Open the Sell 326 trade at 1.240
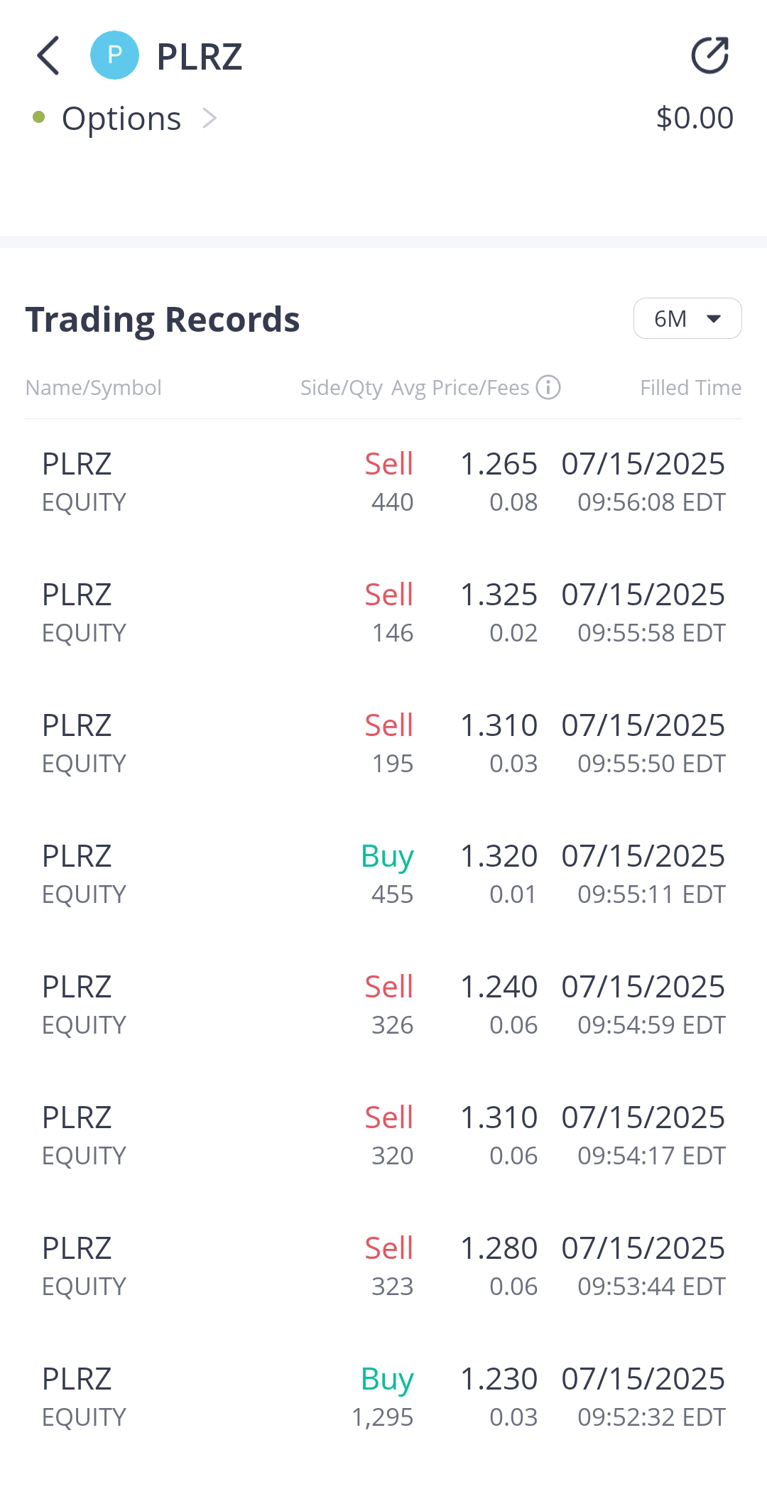Image resolution: width=767 pixels, height=1494 pixels. coord(383,1005)
